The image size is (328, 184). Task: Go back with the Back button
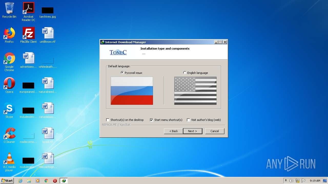173,131
